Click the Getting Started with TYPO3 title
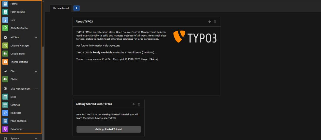This screenshot has width=321, height=140. [94, 104]
